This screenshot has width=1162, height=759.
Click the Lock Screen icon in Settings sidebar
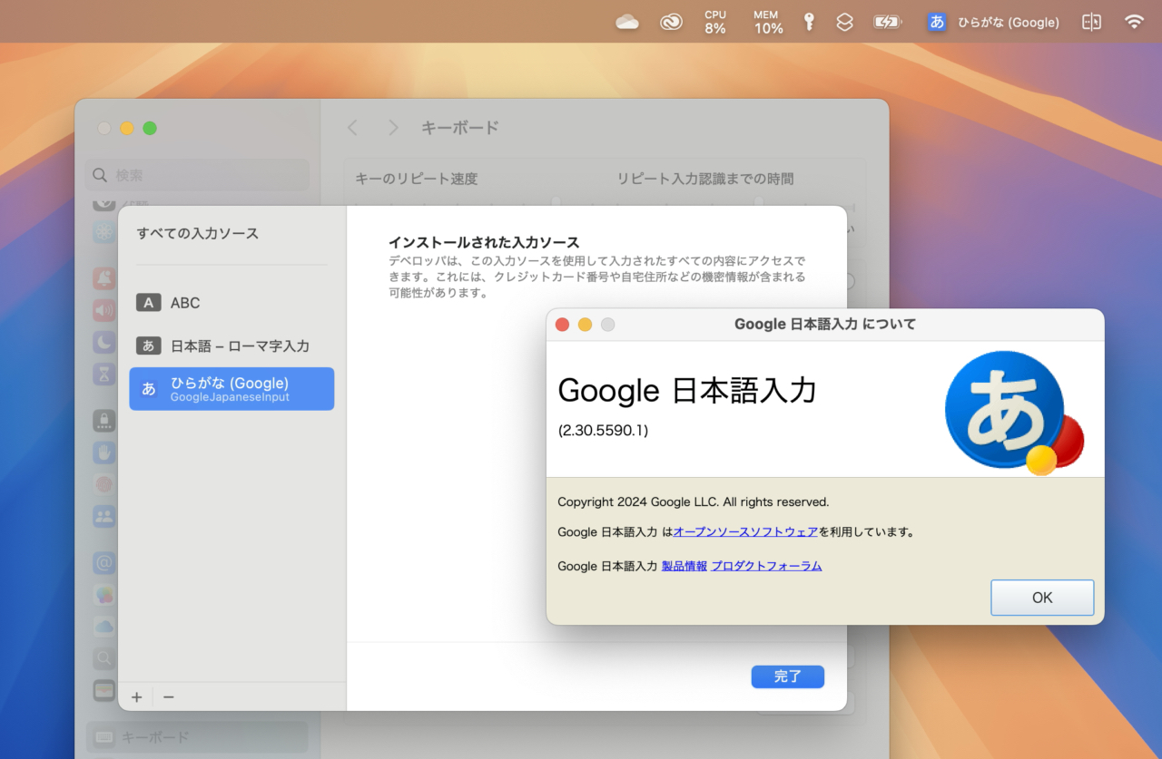coord(104,421)
